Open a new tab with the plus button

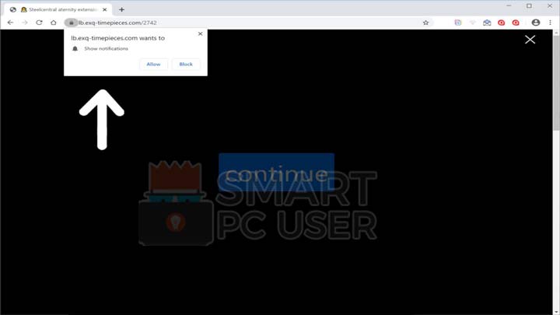coord(121,9)
